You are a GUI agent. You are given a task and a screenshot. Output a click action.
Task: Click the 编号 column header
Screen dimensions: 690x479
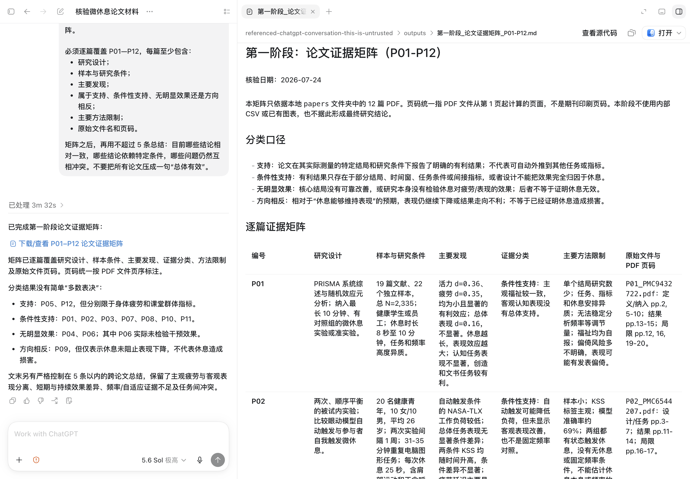tap(258, 256)
